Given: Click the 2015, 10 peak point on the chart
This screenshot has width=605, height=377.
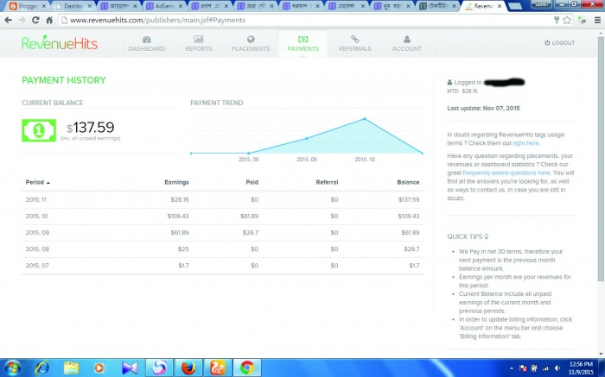Looking at the screenshot, I should (x=365, y=118).
